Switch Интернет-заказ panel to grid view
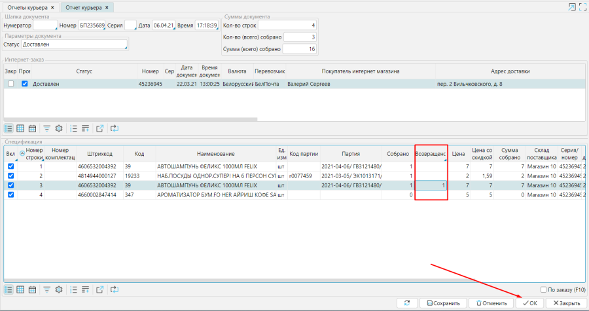The image size is (589, 311). click(x=20, y=128)
